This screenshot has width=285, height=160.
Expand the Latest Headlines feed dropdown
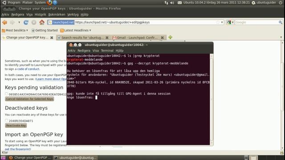pyautogui.click(x=76, y=30)
